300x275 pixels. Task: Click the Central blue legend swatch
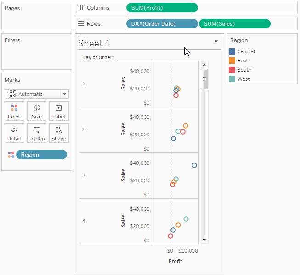(x=232, y=51)
